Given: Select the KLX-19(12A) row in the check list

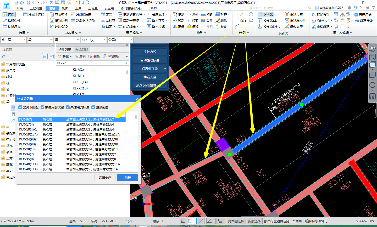Looking at the screenshot, I should click(x=72, y=134).
